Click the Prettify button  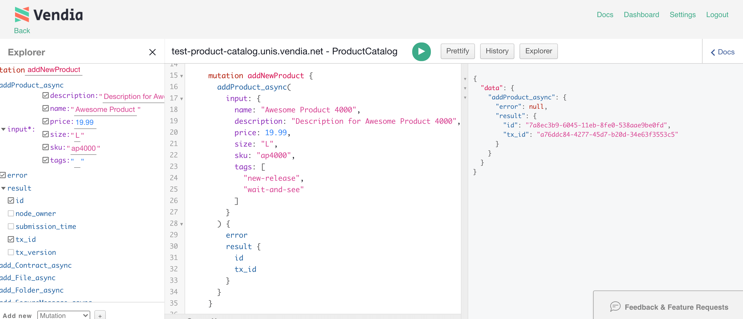(458, 51)
